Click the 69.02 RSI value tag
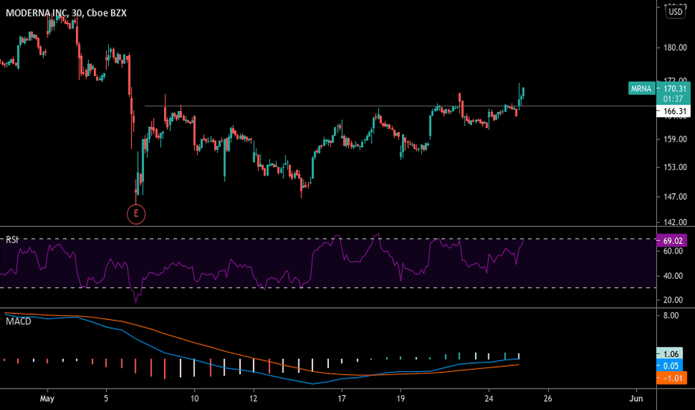The width and height of the screenshot is (695, 410). pyautogui.click(x=671, y=241)
